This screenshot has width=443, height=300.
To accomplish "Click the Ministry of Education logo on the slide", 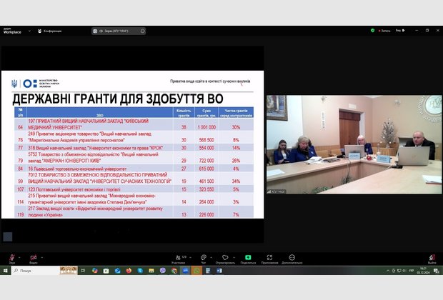I will pyautogui.click(x=35, y=84).
